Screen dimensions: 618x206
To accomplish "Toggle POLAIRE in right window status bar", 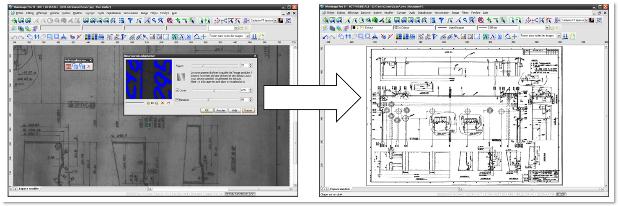I will (508, 194).
